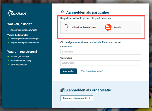This screenshot has height=111, width=152.
Task: Focus the E-mailadres input field
Action: click(x=100, y=52)
